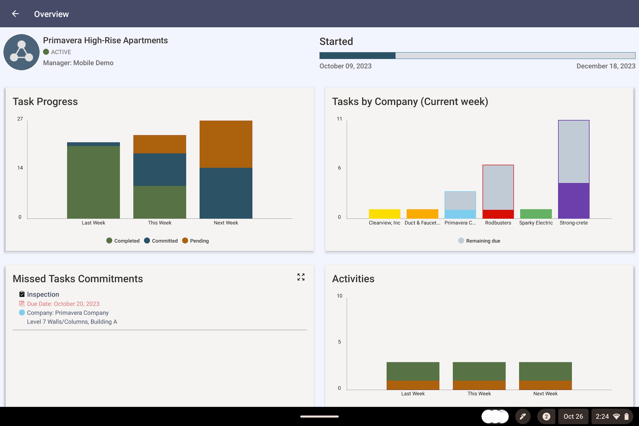
Task: Open the Oct 26 calendar date
Action: coord(573,416)
